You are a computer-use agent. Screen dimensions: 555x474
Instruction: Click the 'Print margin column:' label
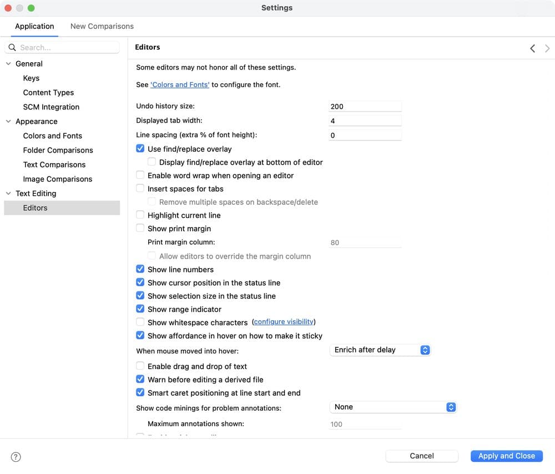click(x=181, y=242)
